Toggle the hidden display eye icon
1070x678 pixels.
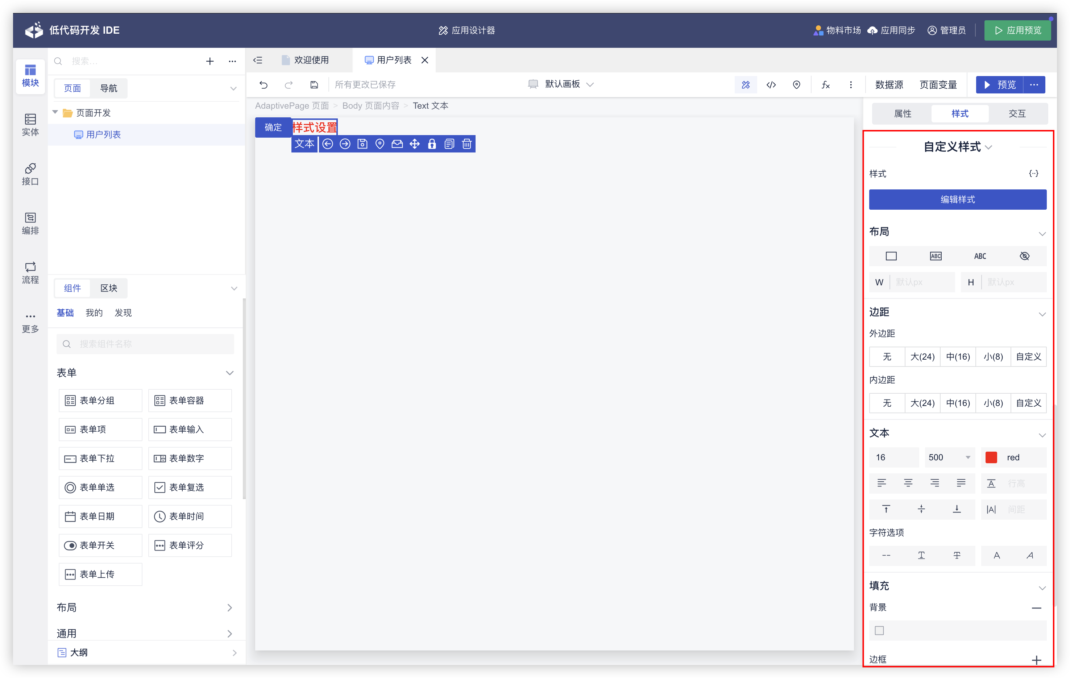1024,256
